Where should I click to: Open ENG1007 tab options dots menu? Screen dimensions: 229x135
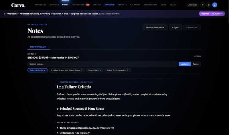click(48, 47)
